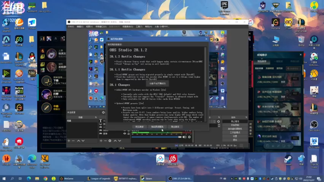Open Steam desktop shortcut icon
324x182 pixels.
(x=288, y=160)
